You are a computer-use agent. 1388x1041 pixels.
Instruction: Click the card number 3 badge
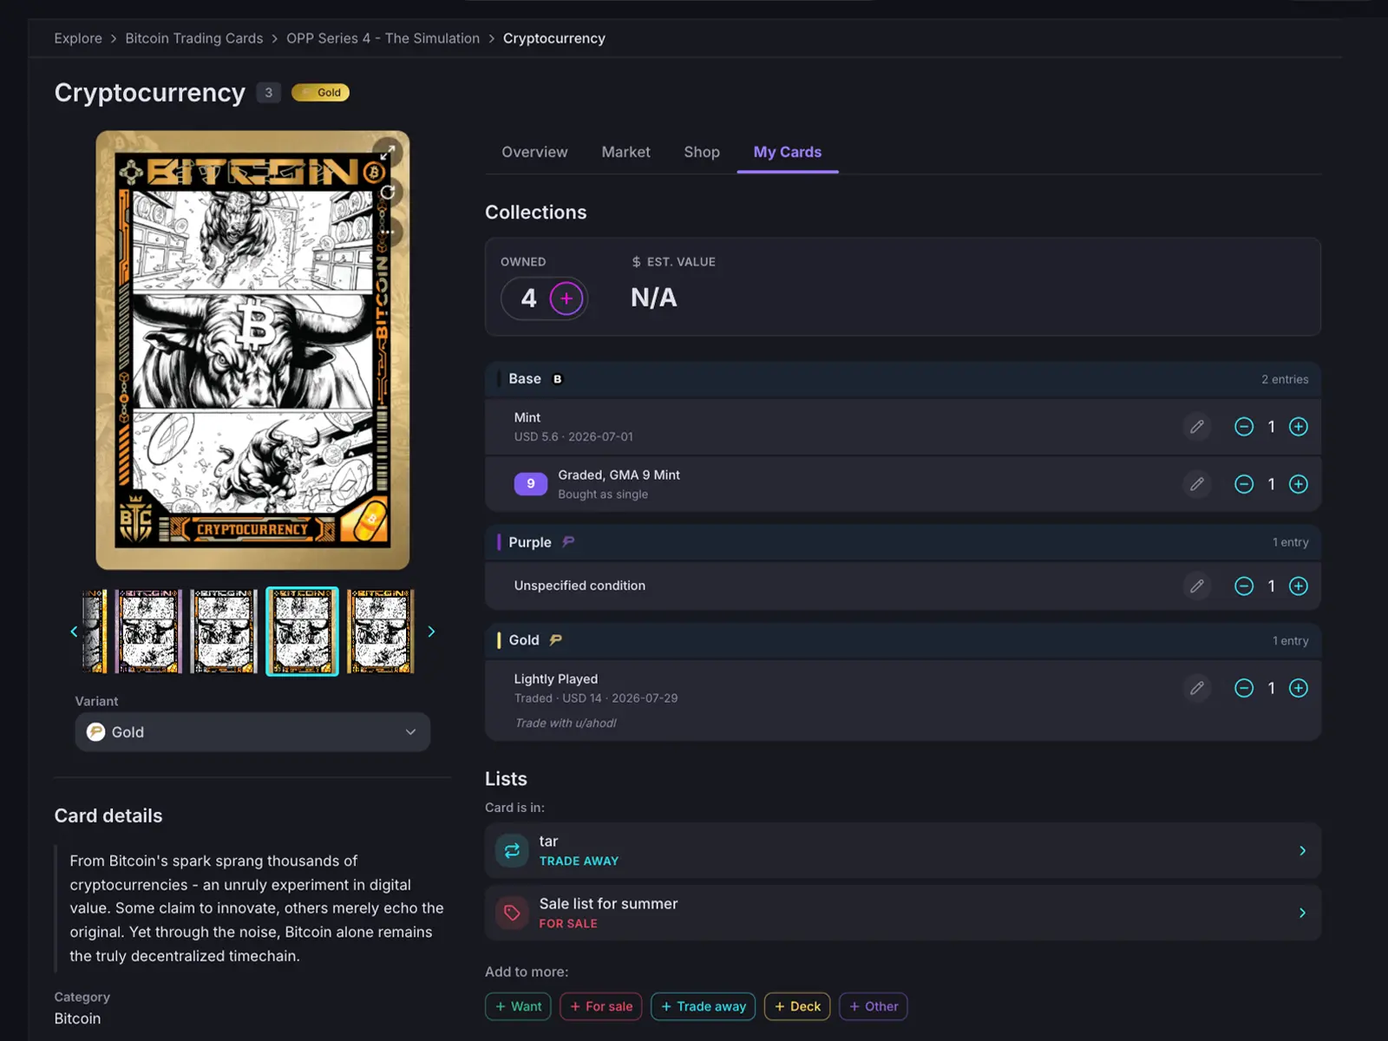(269, 93)
